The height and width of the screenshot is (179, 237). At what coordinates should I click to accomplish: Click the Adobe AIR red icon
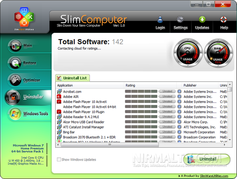click(x=59, y=96)
